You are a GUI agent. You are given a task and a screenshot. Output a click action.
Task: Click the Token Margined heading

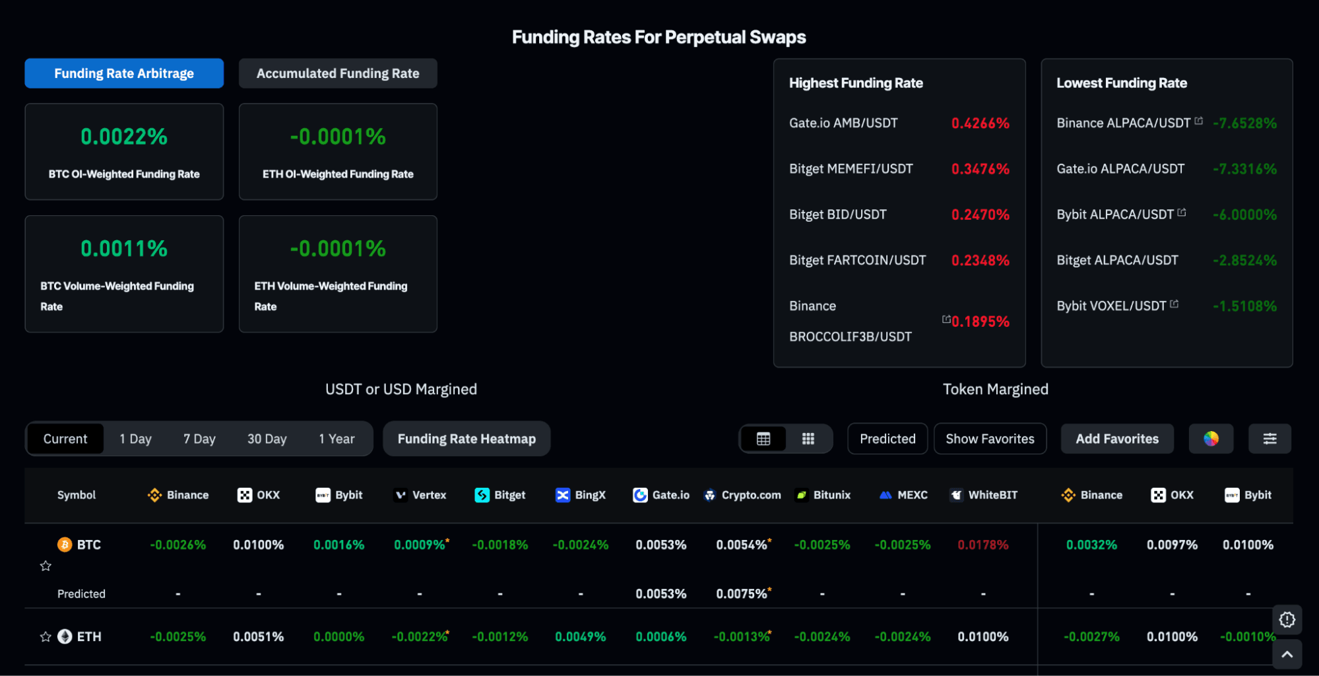click(x=996, y=389)
